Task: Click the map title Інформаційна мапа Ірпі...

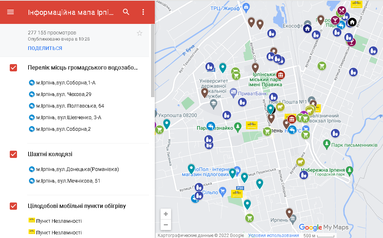Action: (71, 12)
